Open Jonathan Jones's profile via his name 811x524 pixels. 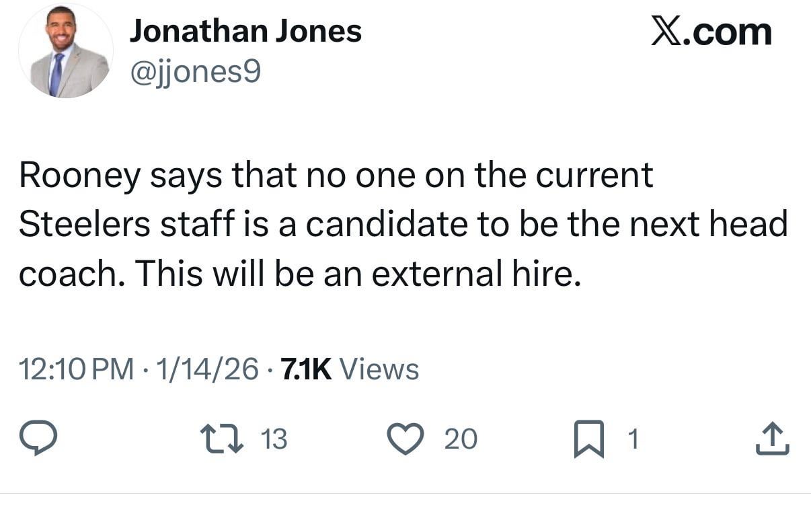point(246,30)
